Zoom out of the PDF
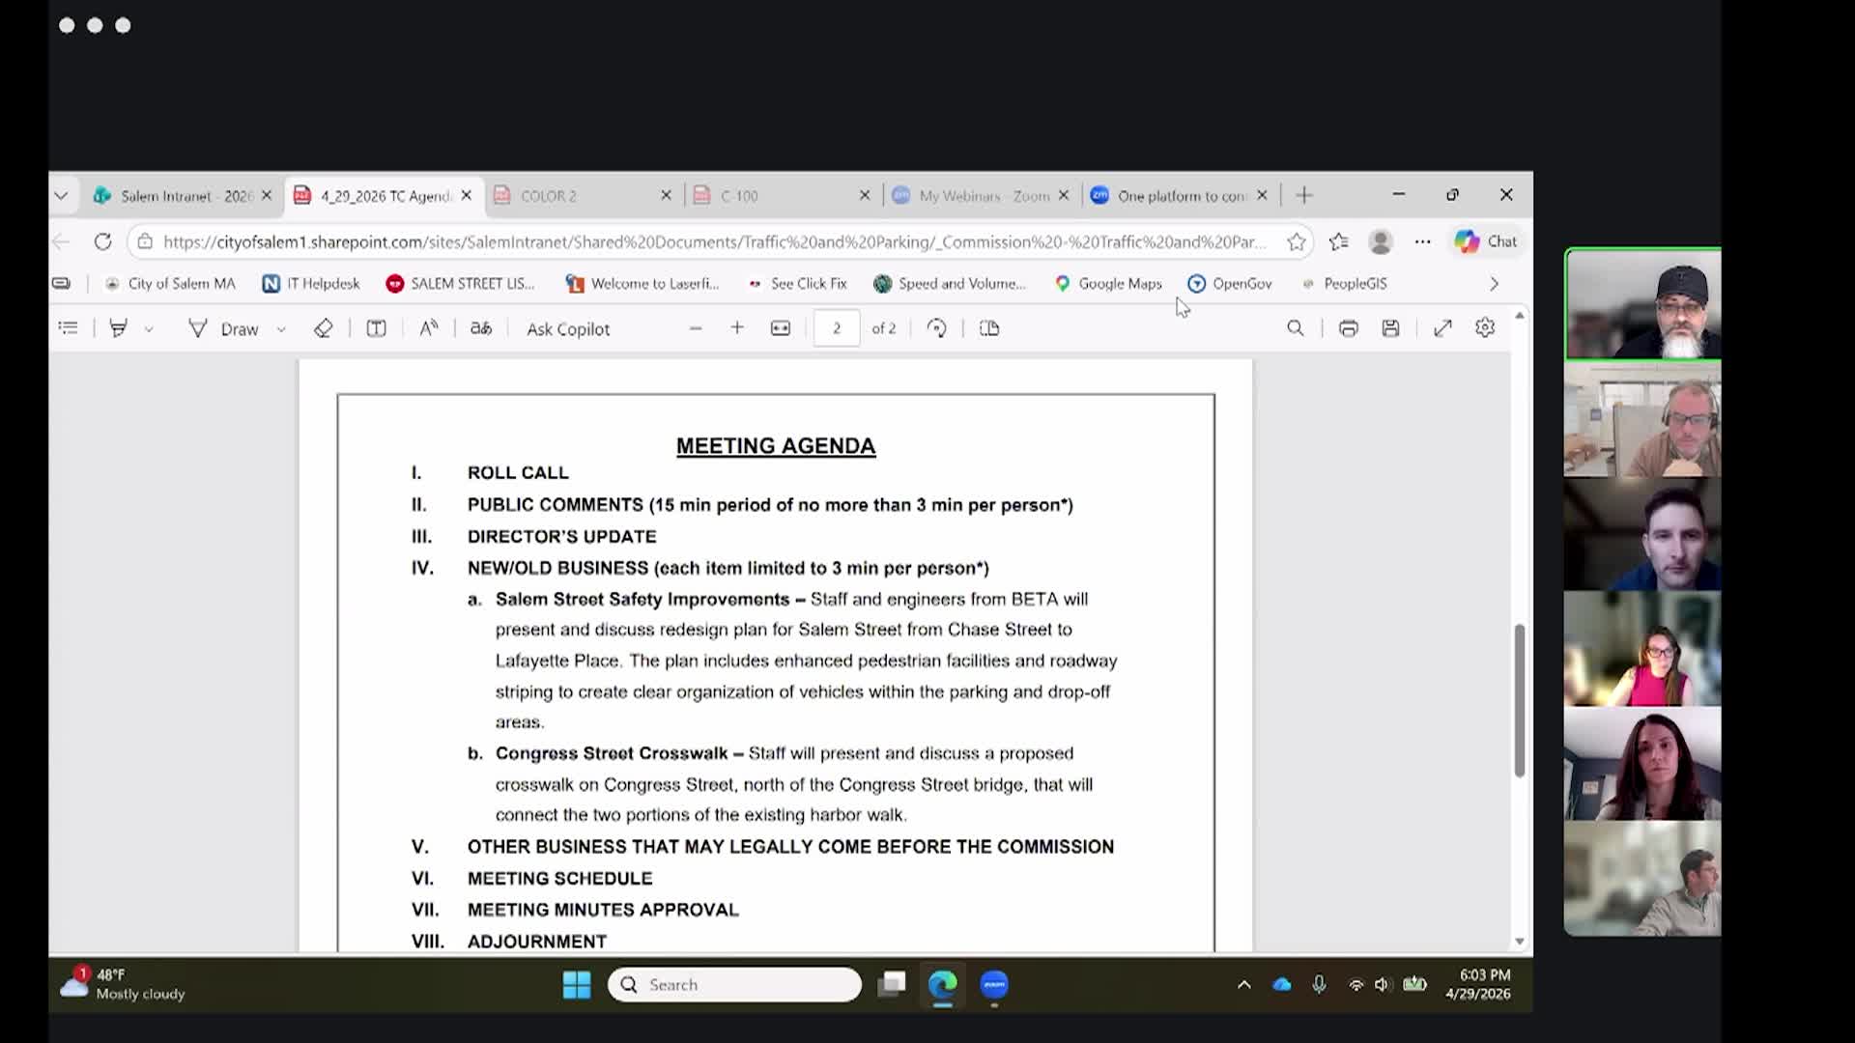 [696, 328]
